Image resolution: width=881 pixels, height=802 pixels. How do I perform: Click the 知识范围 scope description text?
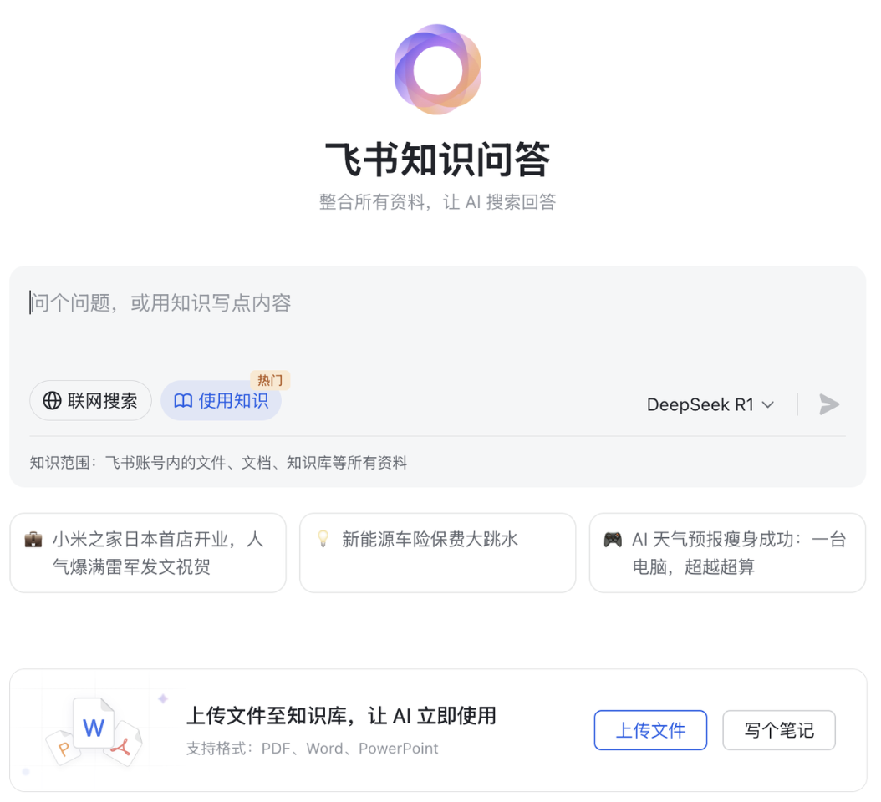coord(218,463)
